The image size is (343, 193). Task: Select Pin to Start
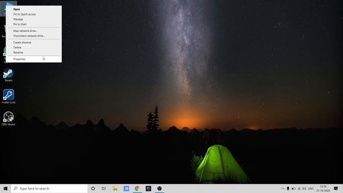click(34, 24)
